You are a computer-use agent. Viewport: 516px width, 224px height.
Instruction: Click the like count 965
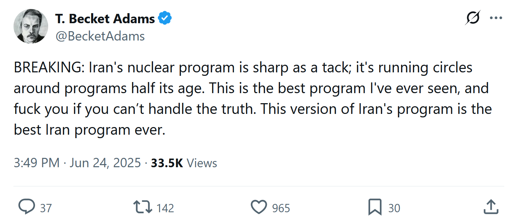tap(281, 208)
